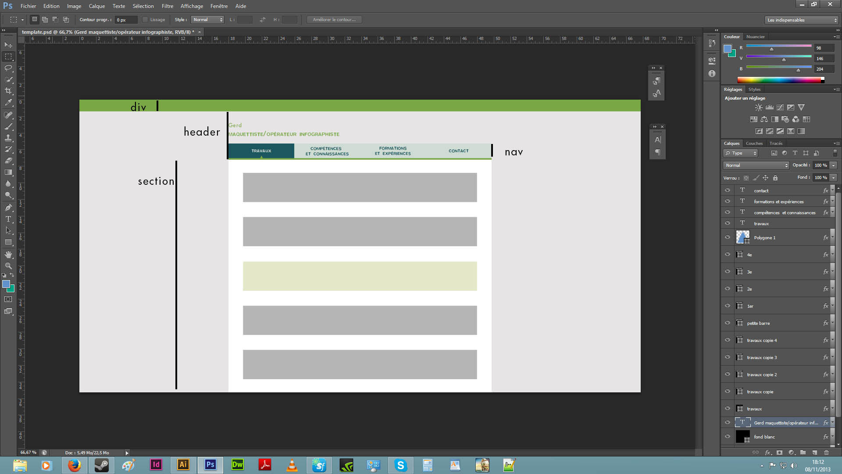Click the foreground color swatch in Couleur panel
842x474 pixels.
click(x=728, y=48)
